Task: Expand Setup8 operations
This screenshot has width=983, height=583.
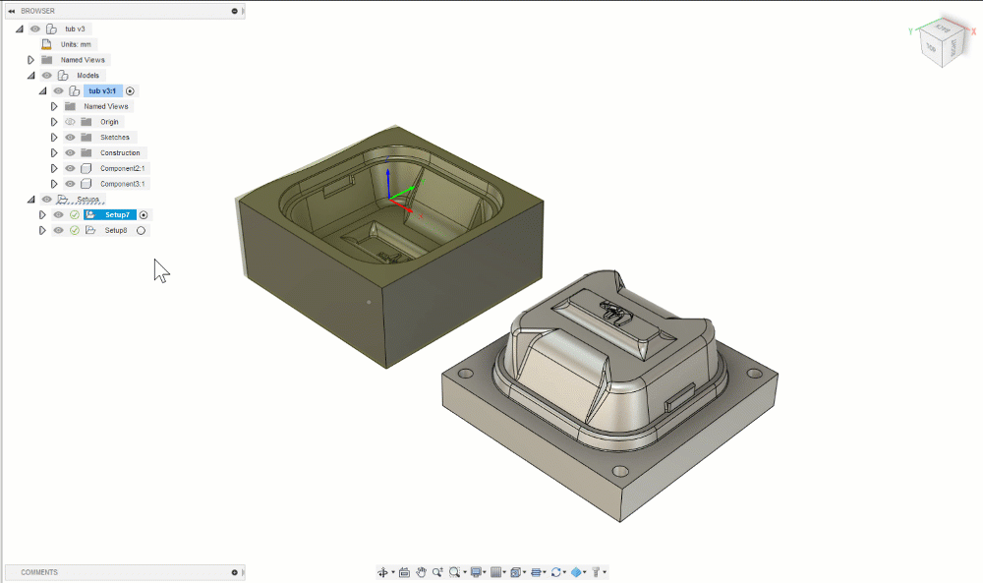Action: [42, 230]
